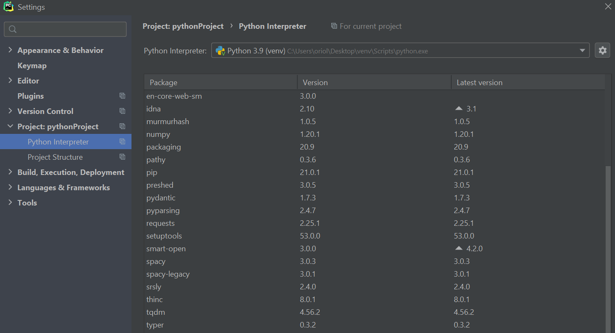Click the project-level icon beside Version Control
This screenshot has height=333, width=615.
(x=122, y=111)
